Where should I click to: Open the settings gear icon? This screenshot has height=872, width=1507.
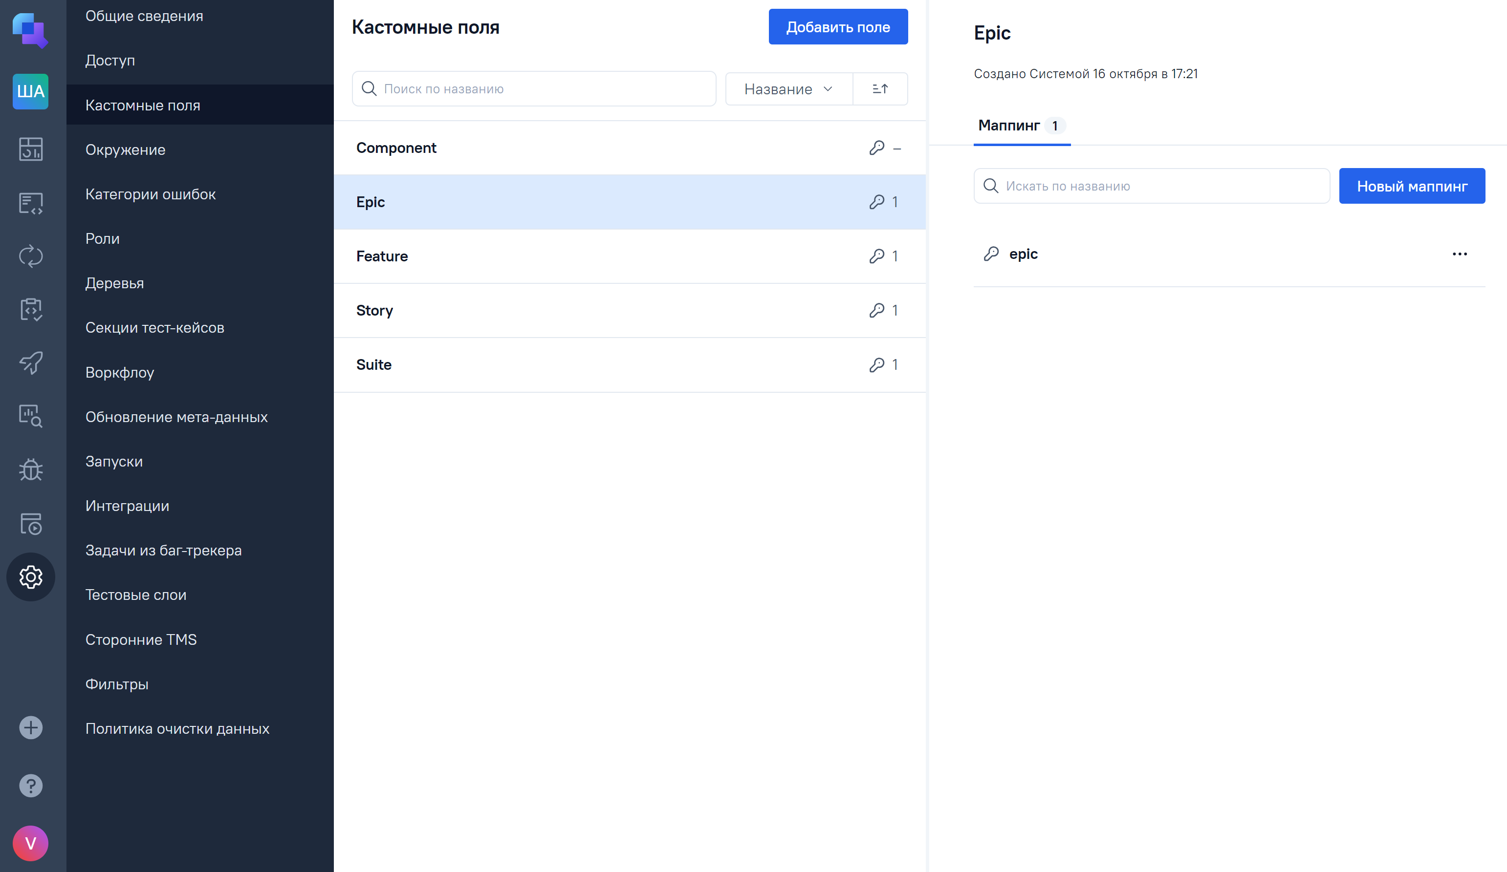(30, 577)
